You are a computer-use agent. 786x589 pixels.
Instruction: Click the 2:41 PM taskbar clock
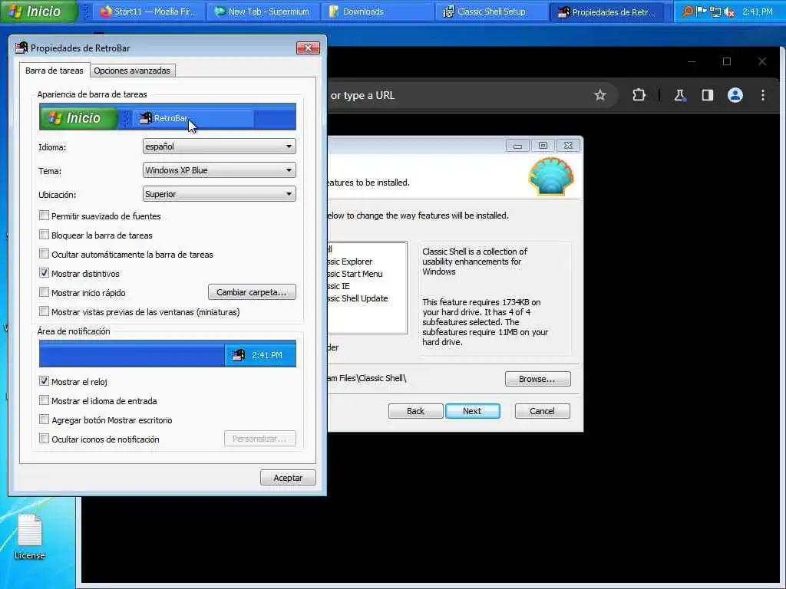click(757, 11)
